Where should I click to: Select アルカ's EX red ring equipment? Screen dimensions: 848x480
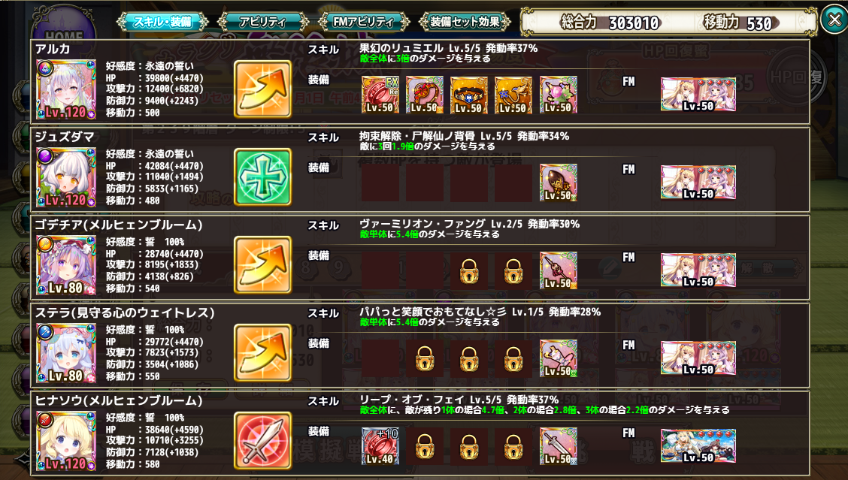pyautogui.click(x=380, y=95)
